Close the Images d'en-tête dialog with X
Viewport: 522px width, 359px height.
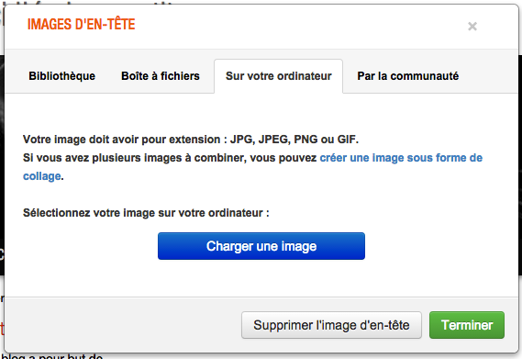pyautogui.click(x=472, y=26)
